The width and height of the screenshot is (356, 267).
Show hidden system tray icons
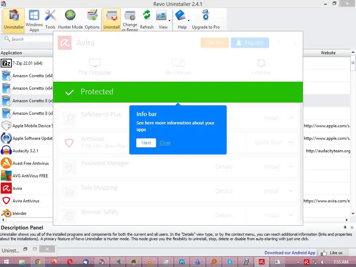pyautogui.click(x=298, y=262)
